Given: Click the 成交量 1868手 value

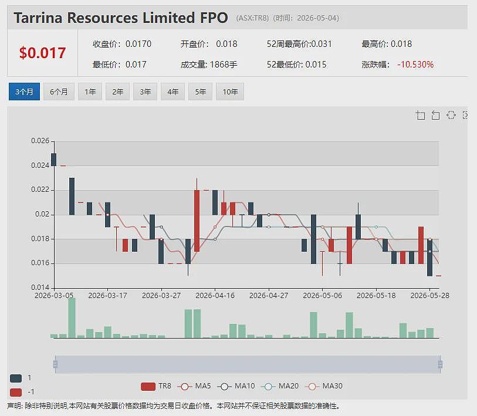Looking at the screenshot, I should [224, 65].
